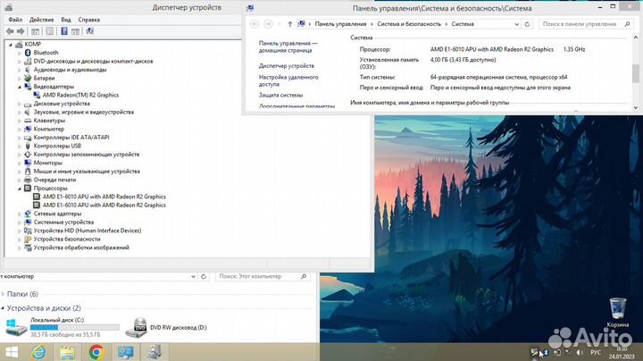The width and height of the screenshot is (643, 361).
Task: Select Дисковые устройства category
Action: (62, 104)
